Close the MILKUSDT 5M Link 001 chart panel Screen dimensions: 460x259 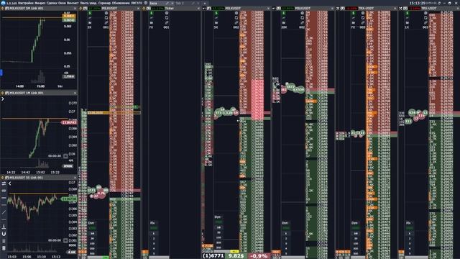(75, 8)
